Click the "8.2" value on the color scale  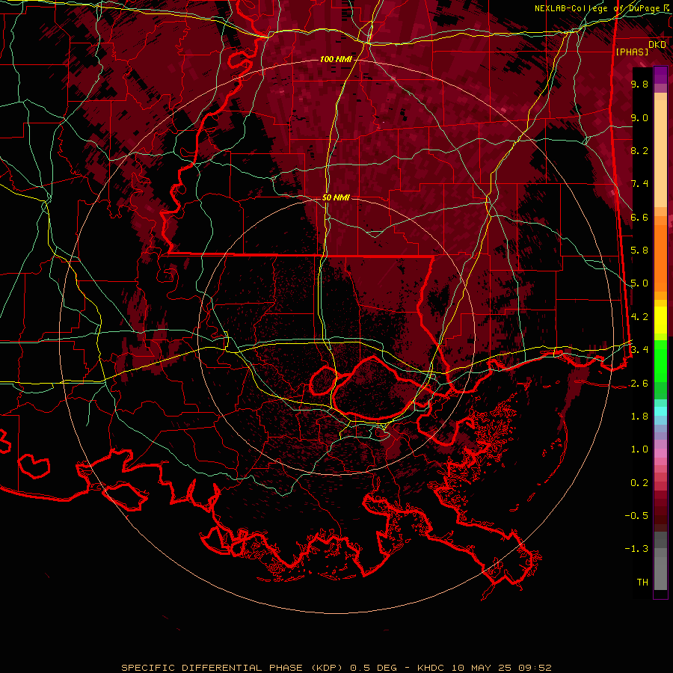(x=639, y=150)
